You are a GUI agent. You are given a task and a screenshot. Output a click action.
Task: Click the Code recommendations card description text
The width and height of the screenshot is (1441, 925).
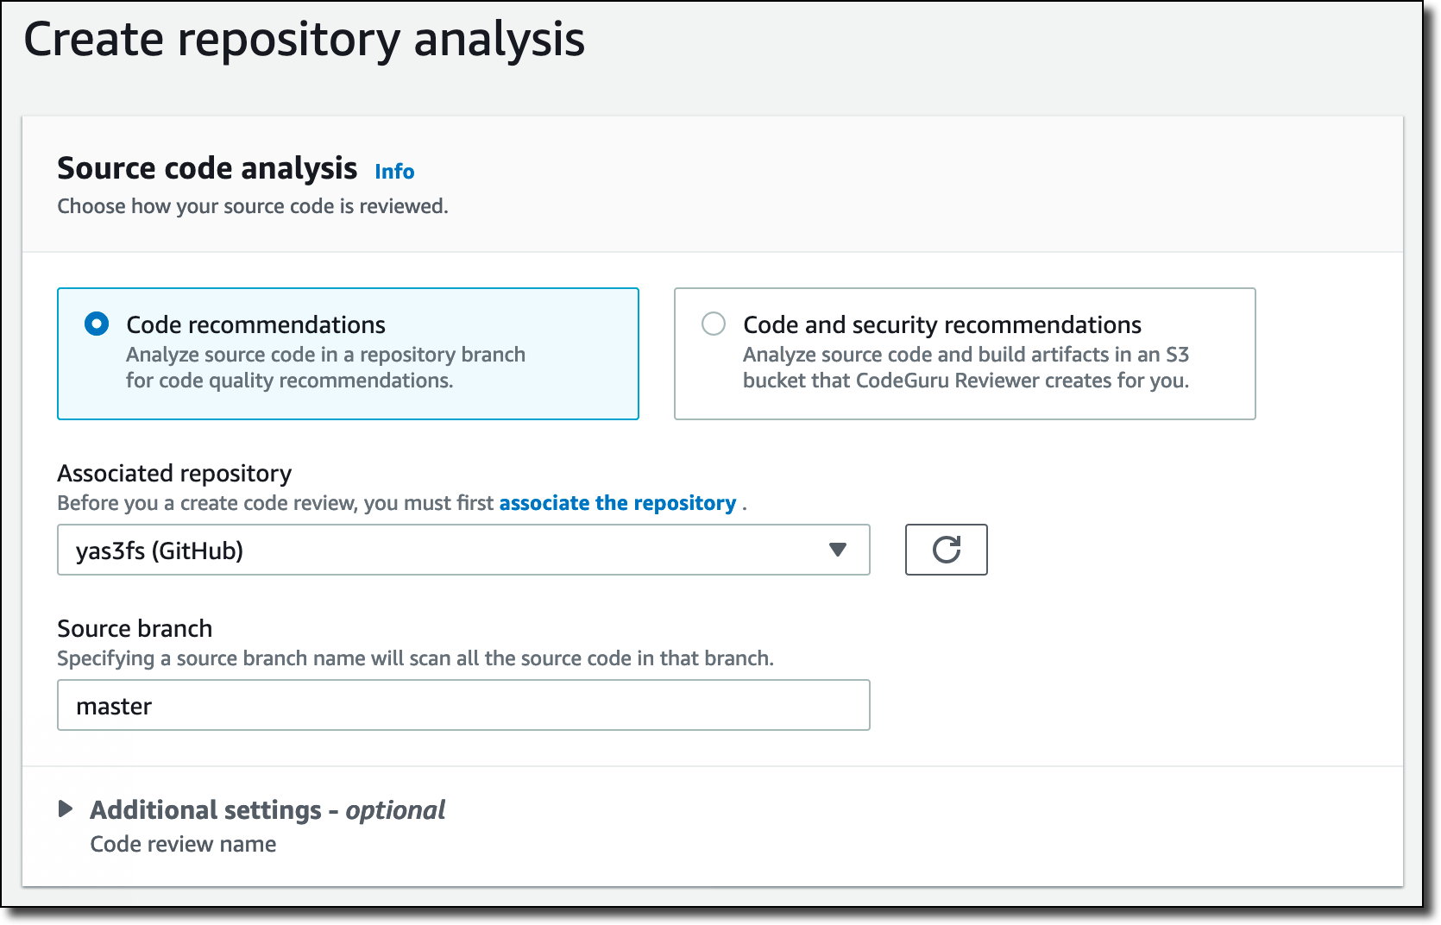click(x=325, y=368)
